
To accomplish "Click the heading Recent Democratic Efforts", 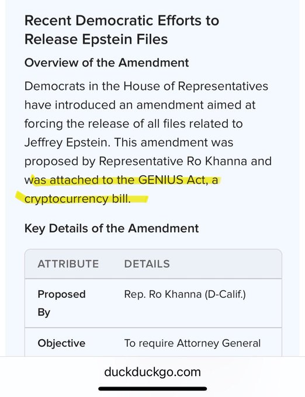I will pos(122,20).
